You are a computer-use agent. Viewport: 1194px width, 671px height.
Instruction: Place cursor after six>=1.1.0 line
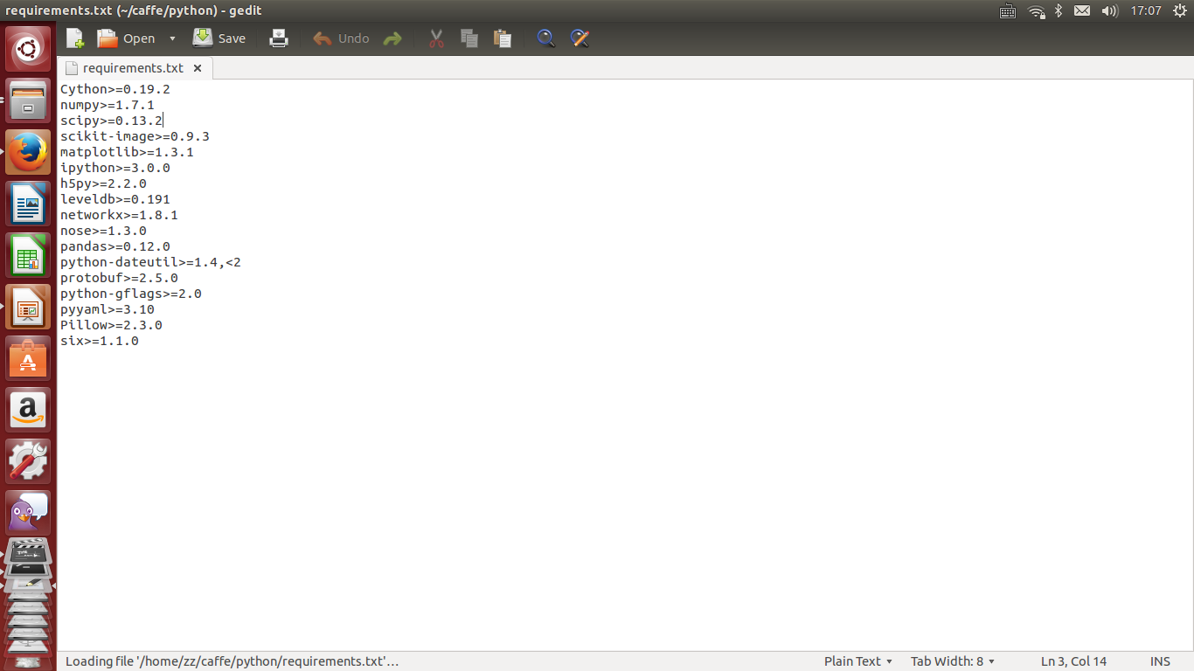pyautogui.click(x=139, y=341)
